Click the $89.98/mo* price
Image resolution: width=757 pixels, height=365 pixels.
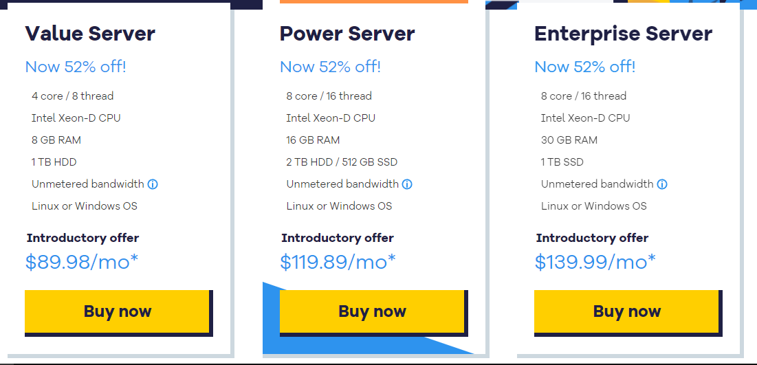(82, 262)
